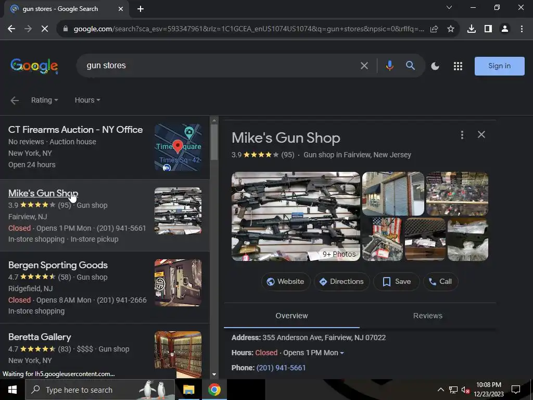
Task: Open network status tray icon
Action: (453, 390)
